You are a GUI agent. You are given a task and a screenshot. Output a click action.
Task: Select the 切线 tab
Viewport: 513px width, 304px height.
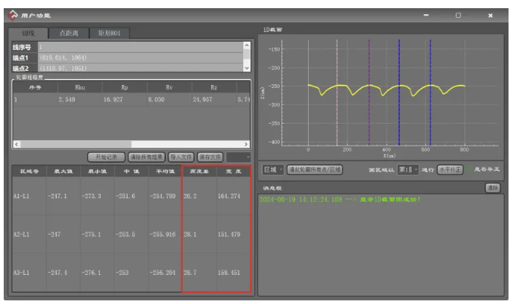point(29,33)
